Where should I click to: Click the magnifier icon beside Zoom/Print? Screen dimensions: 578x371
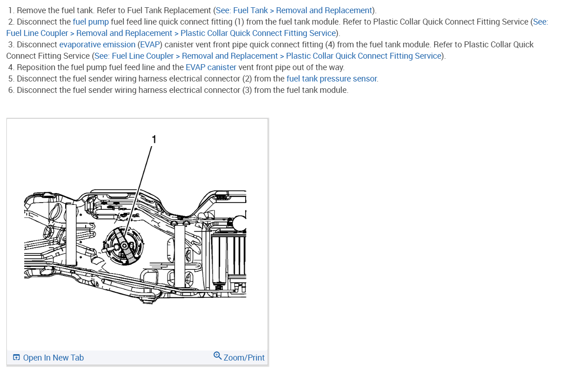(x=217, y=356)
